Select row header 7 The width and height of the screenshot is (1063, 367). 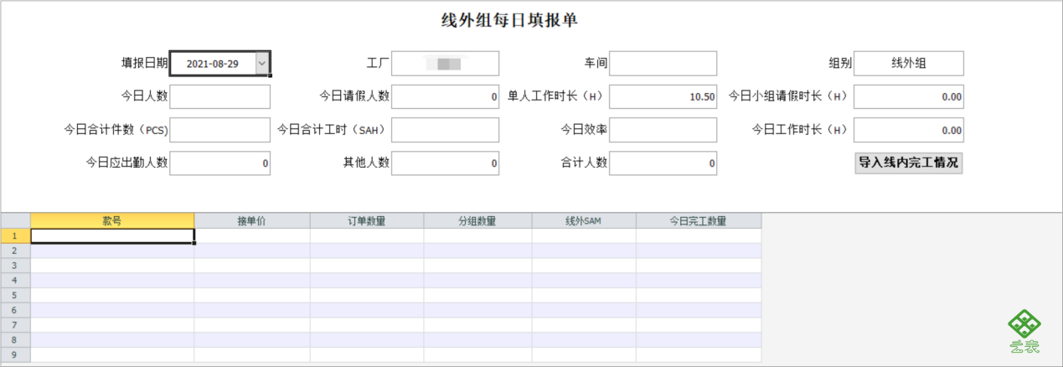click(x=15, y=325)
